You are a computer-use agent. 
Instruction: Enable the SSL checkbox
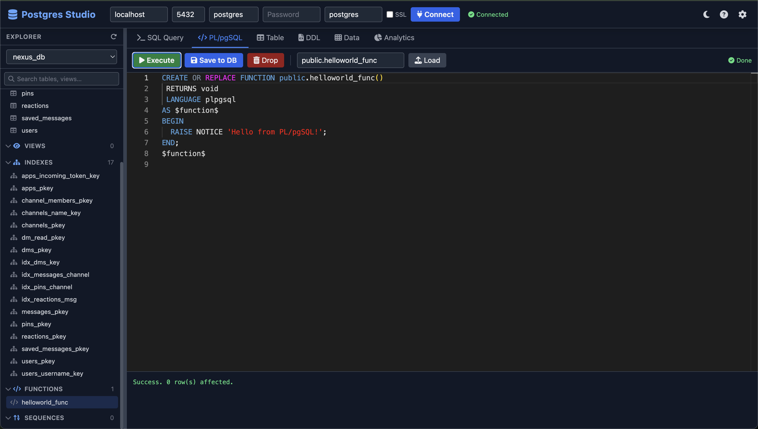pyautogui.click(x=390, y=14)
